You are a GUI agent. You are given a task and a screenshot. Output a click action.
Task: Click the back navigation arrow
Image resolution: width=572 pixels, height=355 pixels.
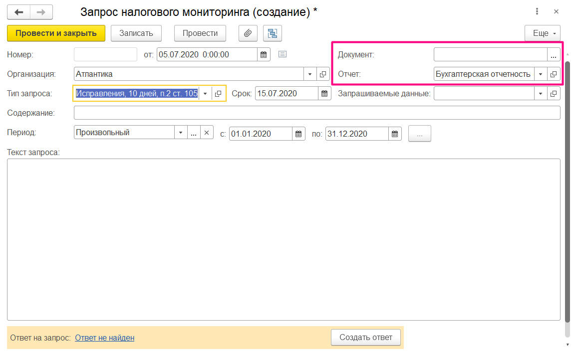18,12
